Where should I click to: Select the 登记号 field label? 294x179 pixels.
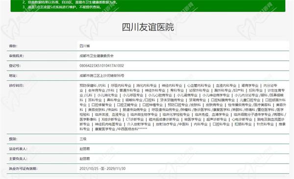15,66
